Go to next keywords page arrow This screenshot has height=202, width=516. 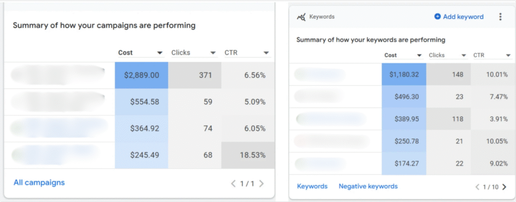click(504, 187)
